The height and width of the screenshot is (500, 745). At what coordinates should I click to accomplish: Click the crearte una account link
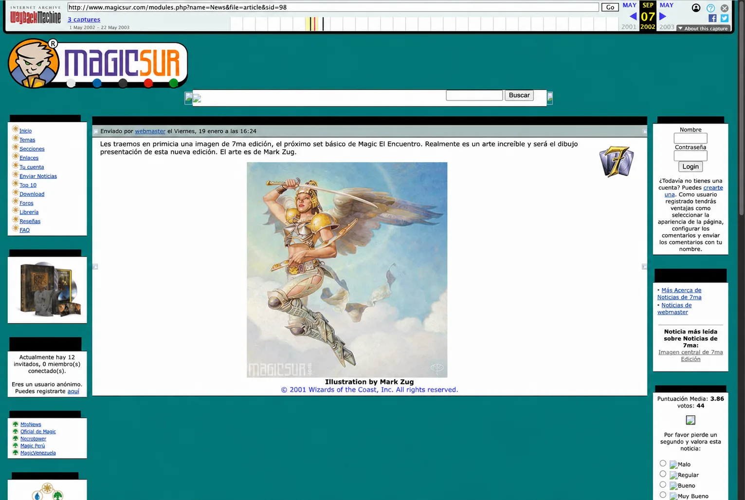pyautogui.click(x=694, y=191)
